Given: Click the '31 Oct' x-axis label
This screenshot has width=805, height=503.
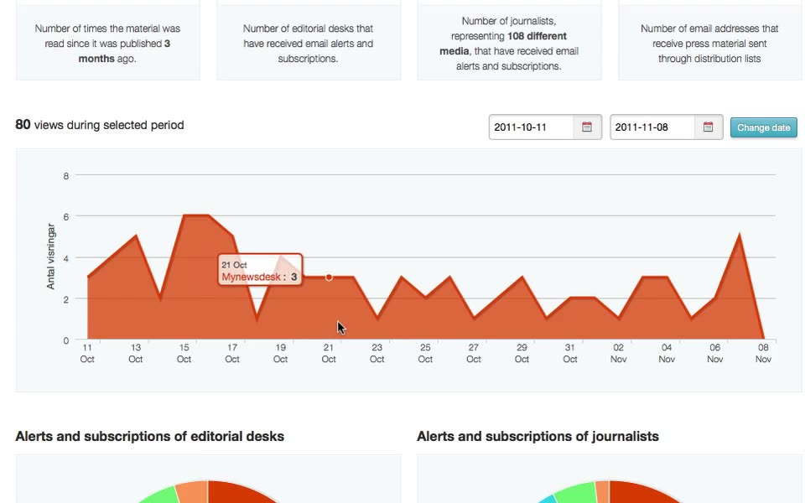Looking at the screenshot, I should (570, 353).
